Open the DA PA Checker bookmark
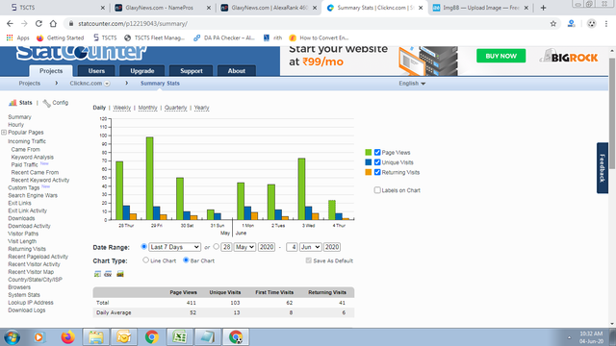Viewport: 616px width, 346px height. tap(224, 37)
